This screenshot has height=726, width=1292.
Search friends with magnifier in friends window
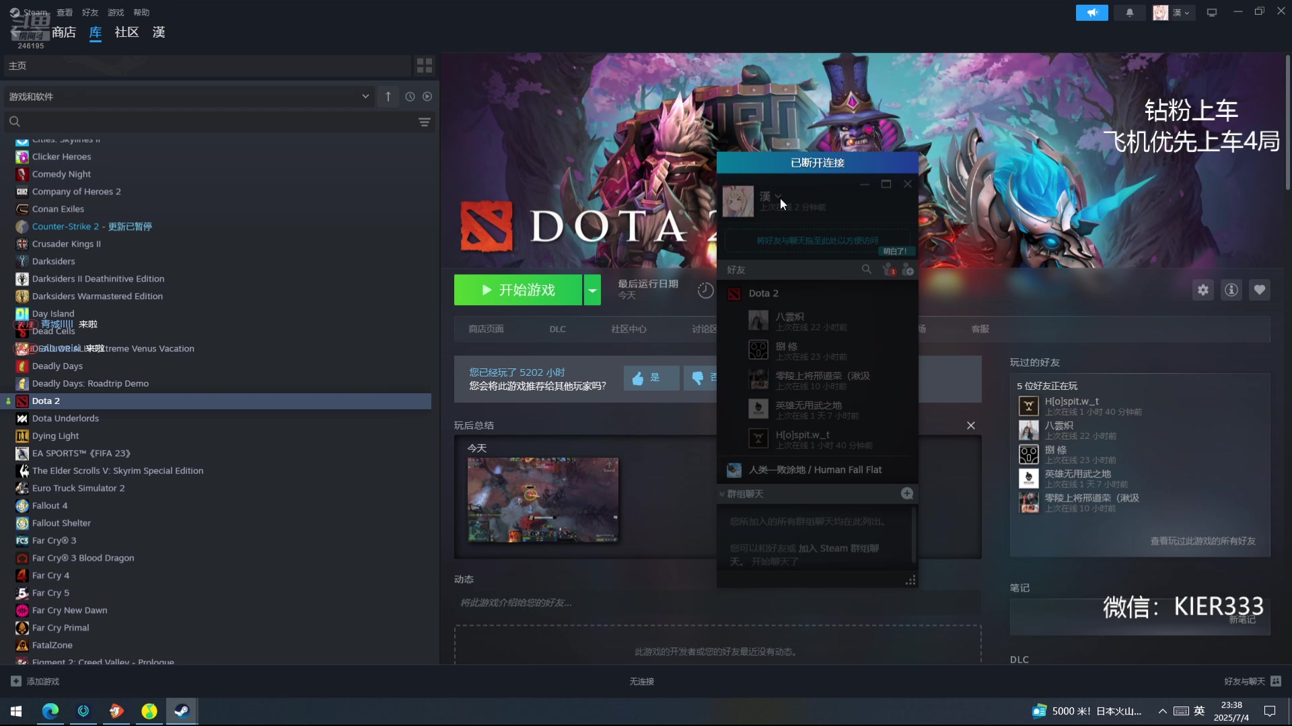pos(867,270)
